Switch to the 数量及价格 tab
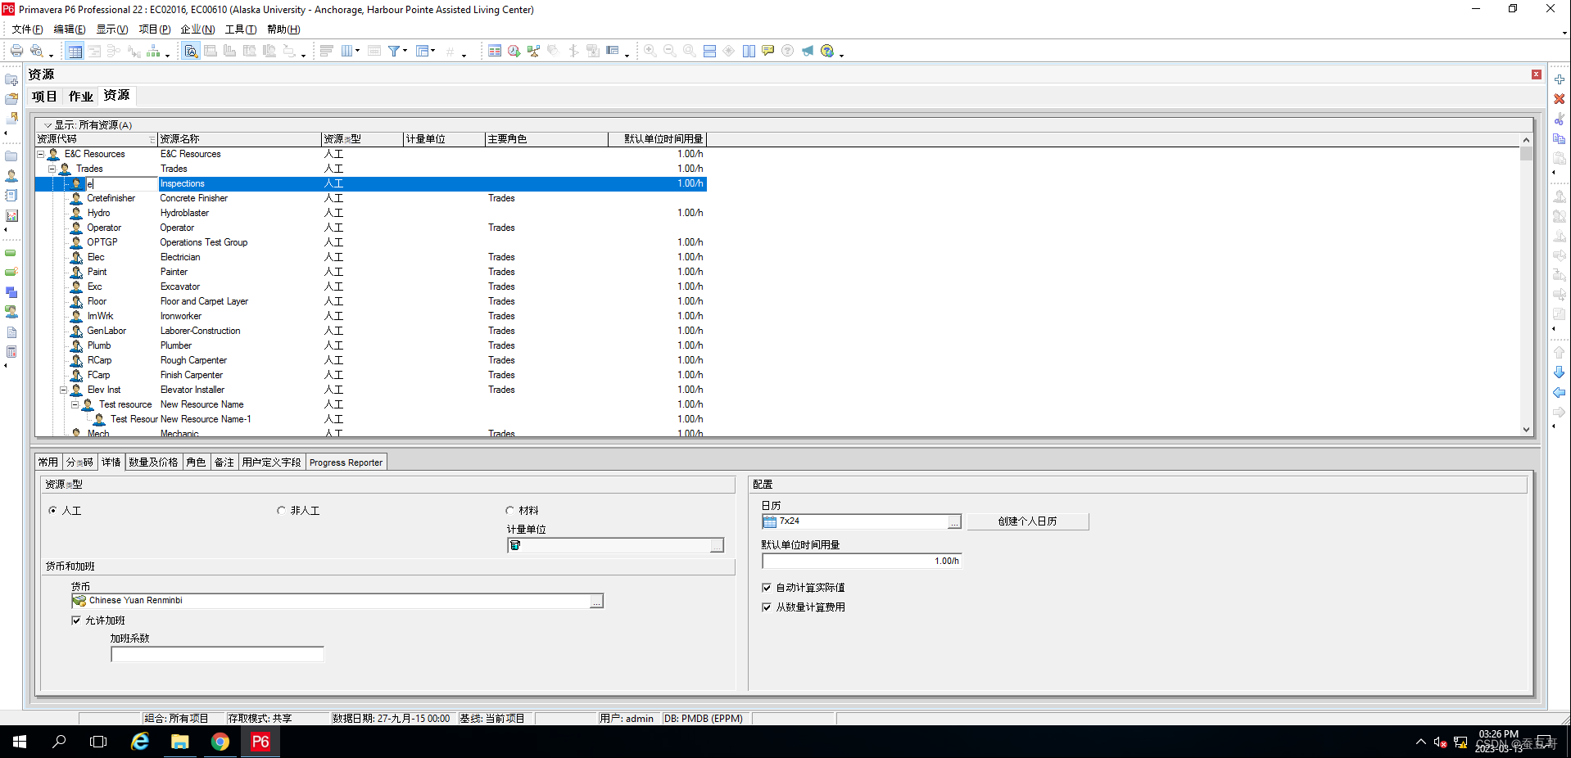1571x758 pixels. pyautogui.click(x=153, y=462)
